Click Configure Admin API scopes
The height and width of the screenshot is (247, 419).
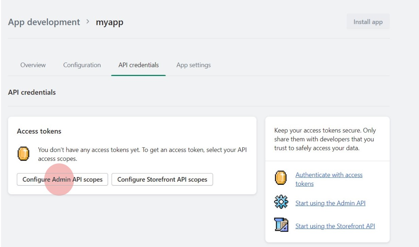tap(63, 179)
